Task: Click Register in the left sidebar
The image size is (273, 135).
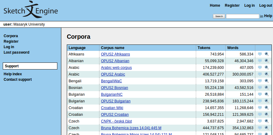Action: [11, 41]
